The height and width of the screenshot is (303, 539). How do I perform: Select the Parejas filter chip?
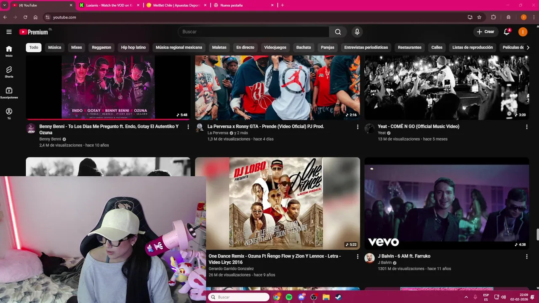328,48
